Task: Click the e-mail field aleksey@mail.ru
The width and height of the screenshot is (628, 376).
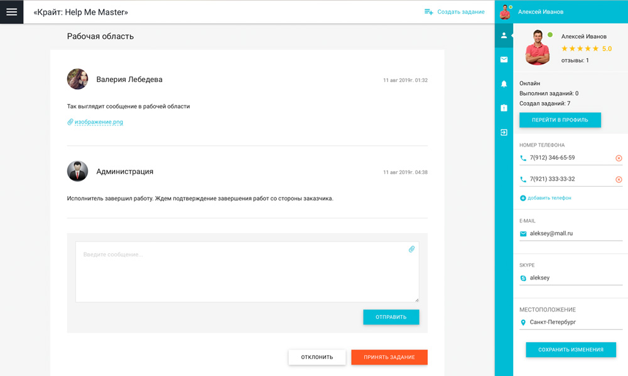Action: [x=570, y=234]
